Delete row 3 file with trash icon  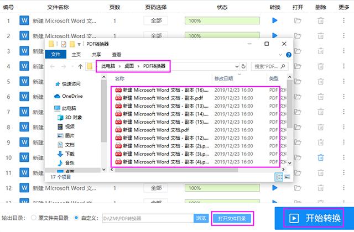321,51
